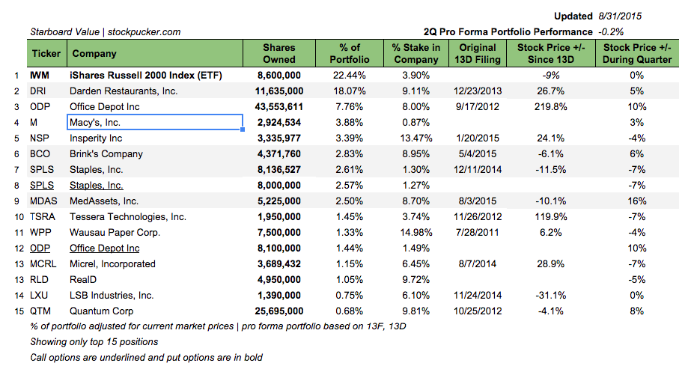Click the 'Updated' date 8/31/2015
Image resolution: width=694 pixels, height=369 pixels.
tap(620, 16)
